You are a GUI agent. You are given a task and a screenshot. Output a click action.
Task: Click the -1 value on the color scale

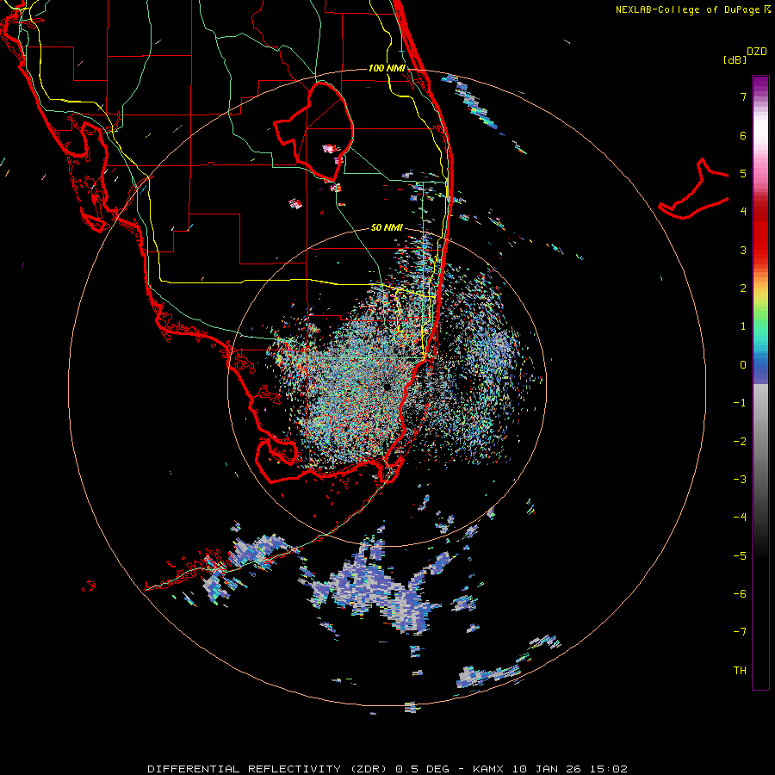click(740, 402)
